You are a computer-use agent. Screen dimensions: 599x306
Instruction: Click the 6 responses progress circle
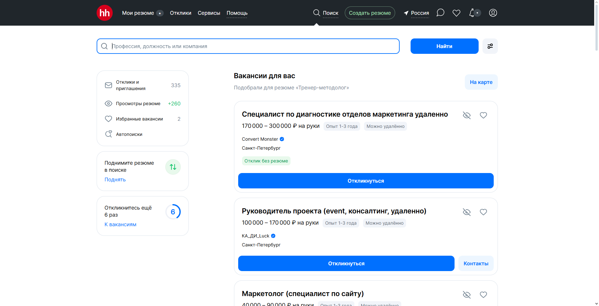pos(173,212)
